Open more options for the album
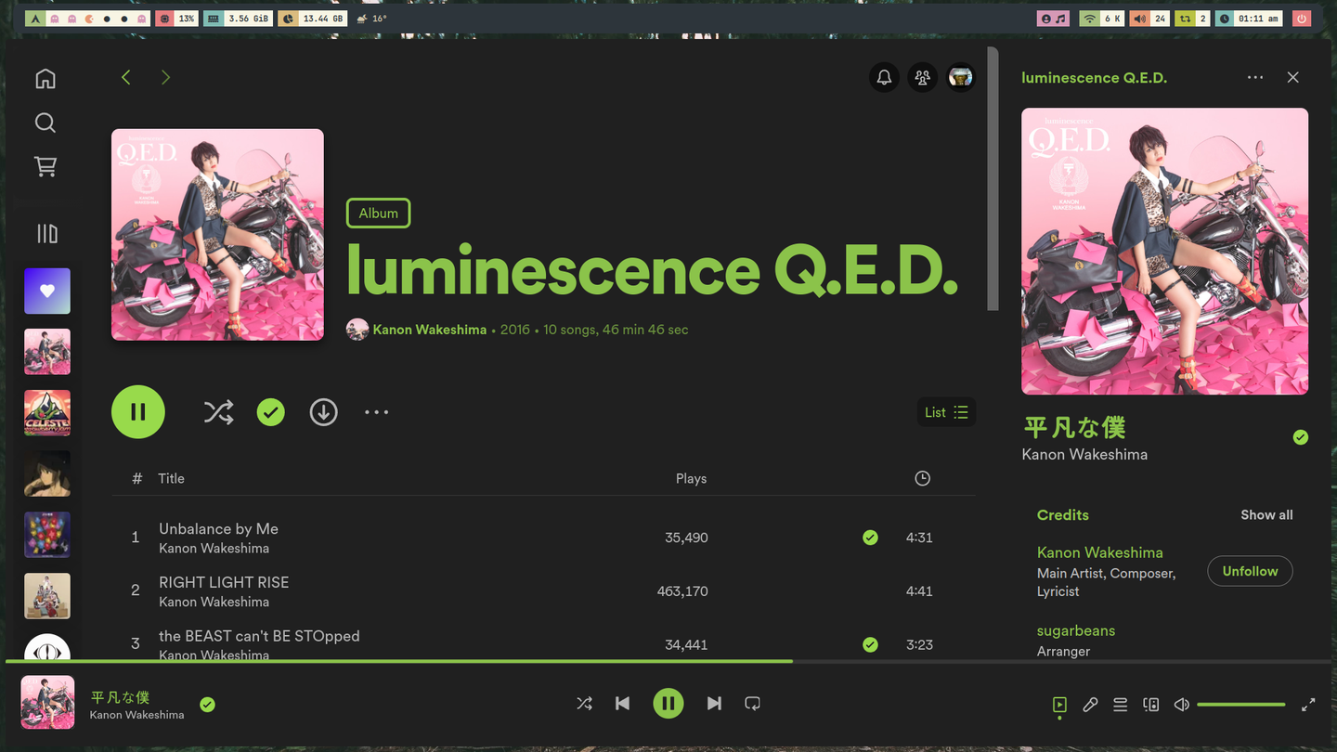 (x=376, y=412)
